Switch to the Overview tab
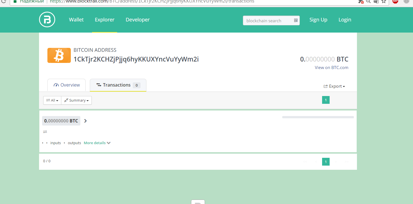This screenshot has height=204, width=413. 67,85
